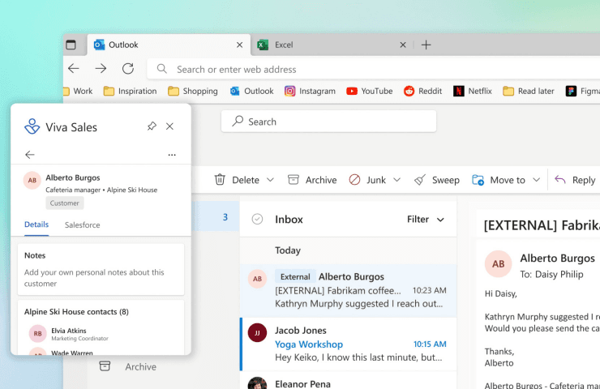600x389 pixels.
Task: Expand the Move to dropdown arrow
Action: (x=536, y=180)
